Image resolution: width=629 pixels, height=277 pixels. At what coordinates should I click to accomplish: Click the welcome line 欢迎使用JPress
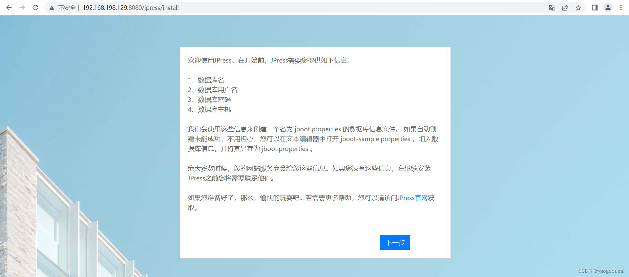pyautogui.click(x=270, y=60)
